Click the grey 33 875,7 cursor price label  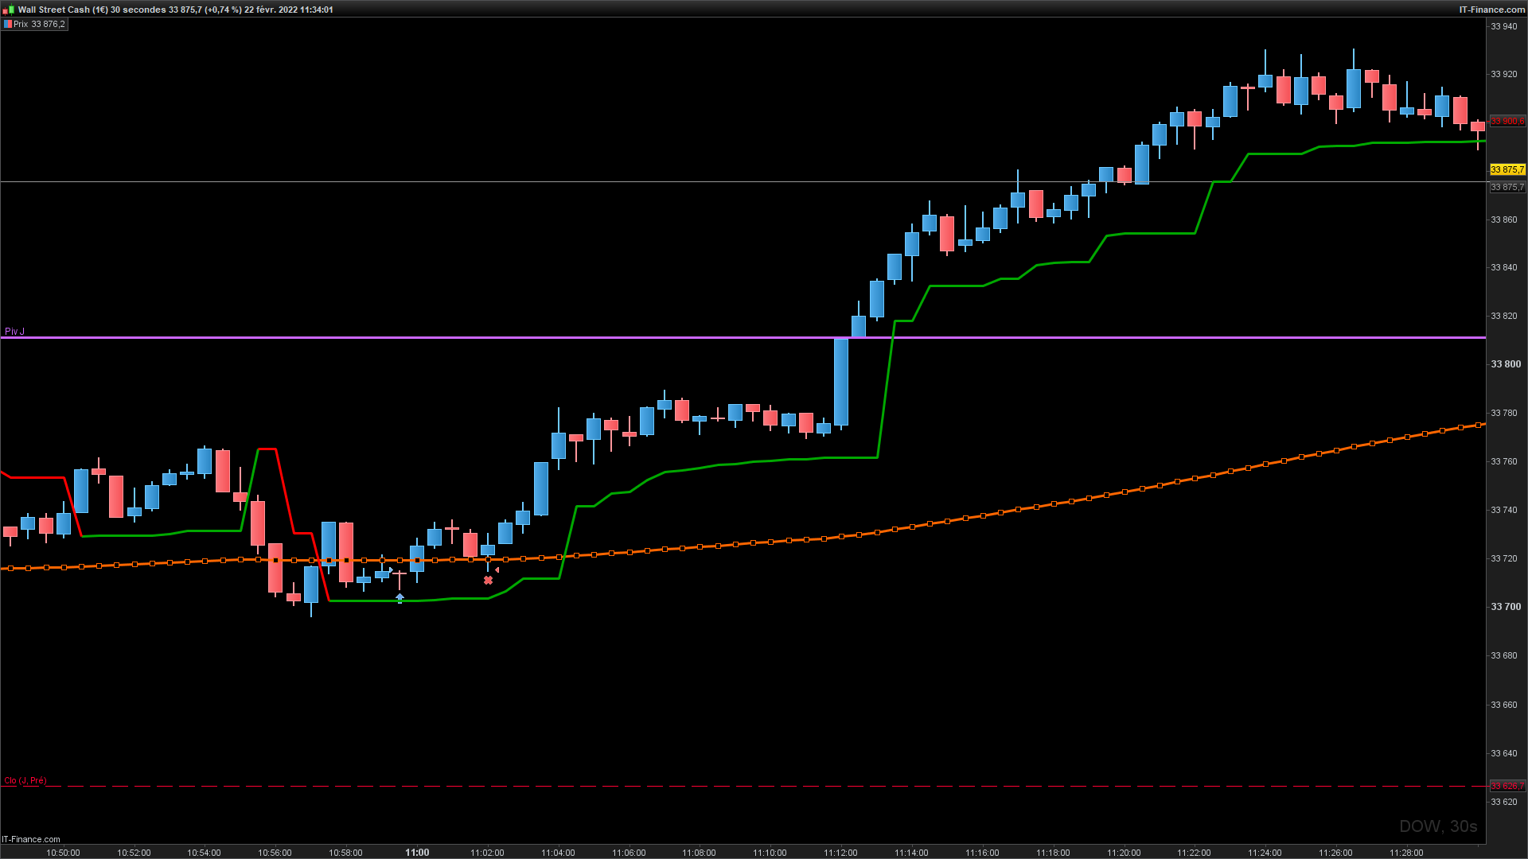click(1507, 188)
